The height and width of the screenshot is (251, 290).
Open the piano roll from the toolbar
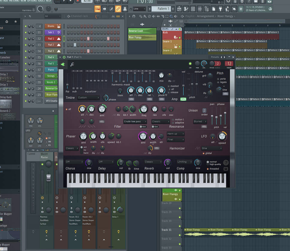(x=186, y=9)
